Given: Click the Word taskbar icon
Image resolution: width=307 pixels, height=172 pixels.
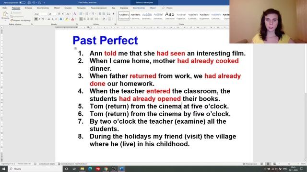Looking at the screenshot, I should click(121, 169).
